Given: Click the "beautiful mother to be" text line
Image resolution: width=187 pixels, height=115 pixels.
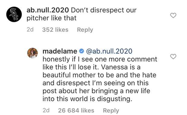Looking at the screenshot, I should tap(100, 75).
